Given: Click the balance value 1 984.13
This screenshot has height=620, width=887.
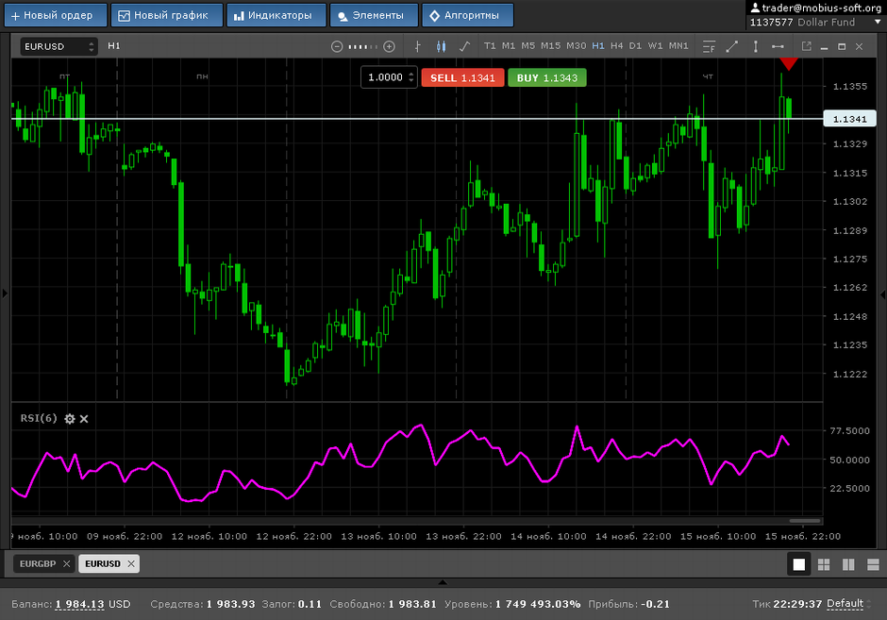Looking at the screenshot, I should (x=80, y=604).
